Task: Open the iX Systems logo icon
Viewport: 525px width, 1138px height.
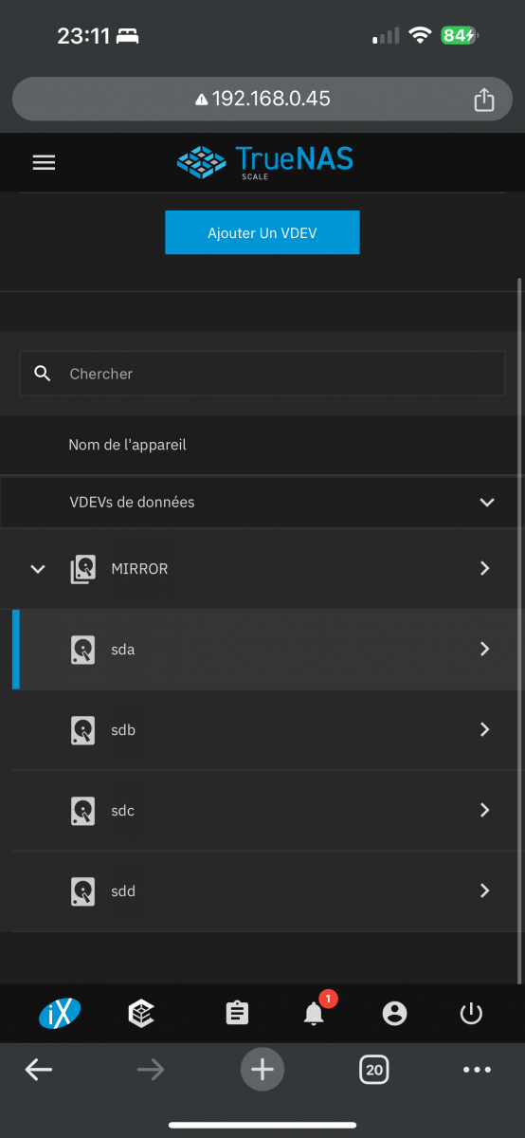Action: click(60, 1013)
